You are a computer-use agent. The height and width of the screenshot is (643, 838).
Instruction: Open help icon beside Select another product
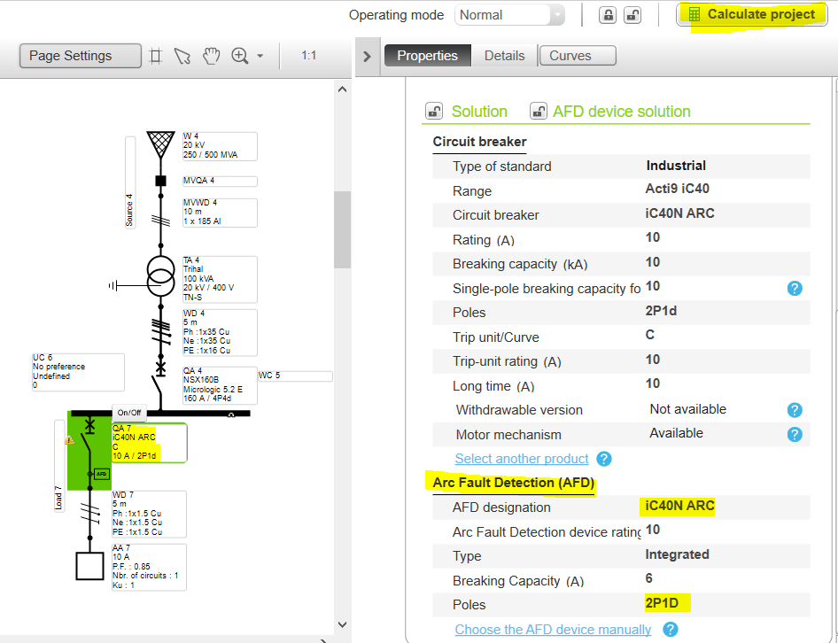(x=604, y=459)
